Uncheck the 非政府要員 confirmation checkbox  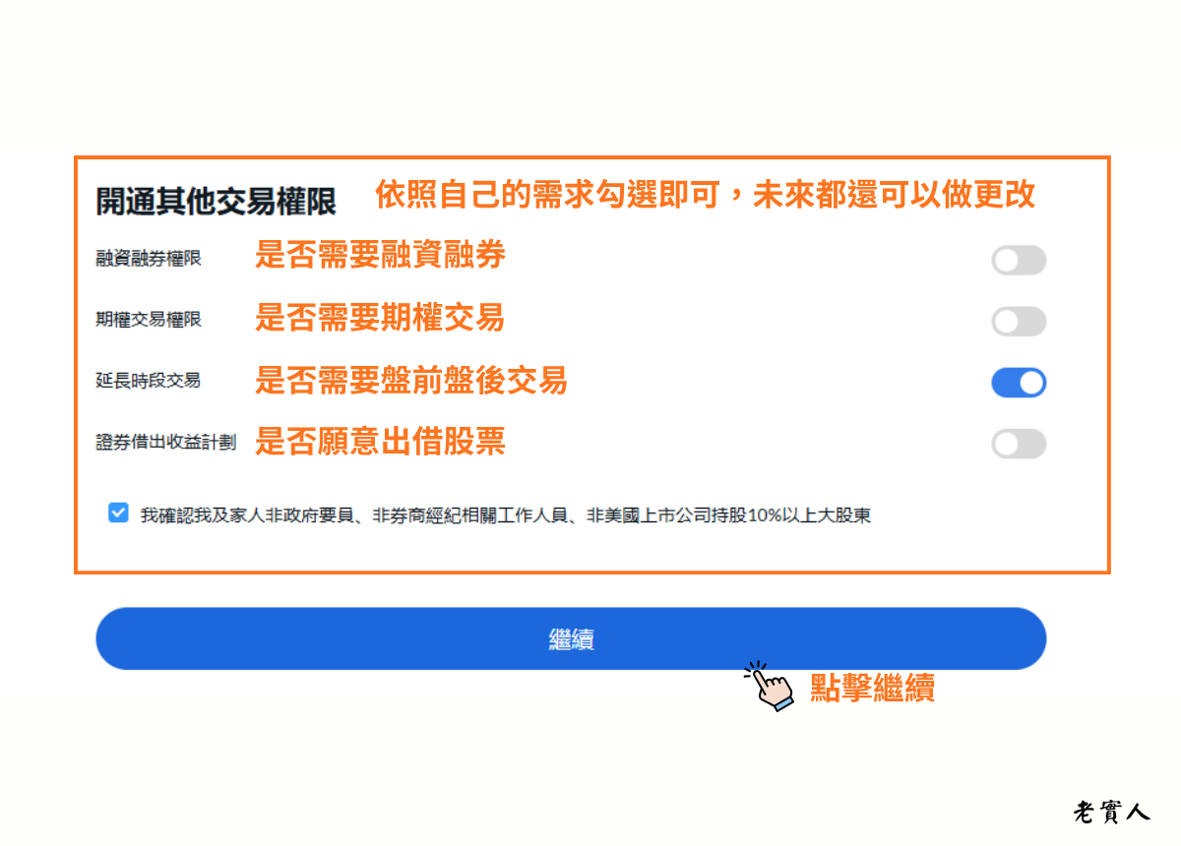pyautogui.click(x=117, y=514)
